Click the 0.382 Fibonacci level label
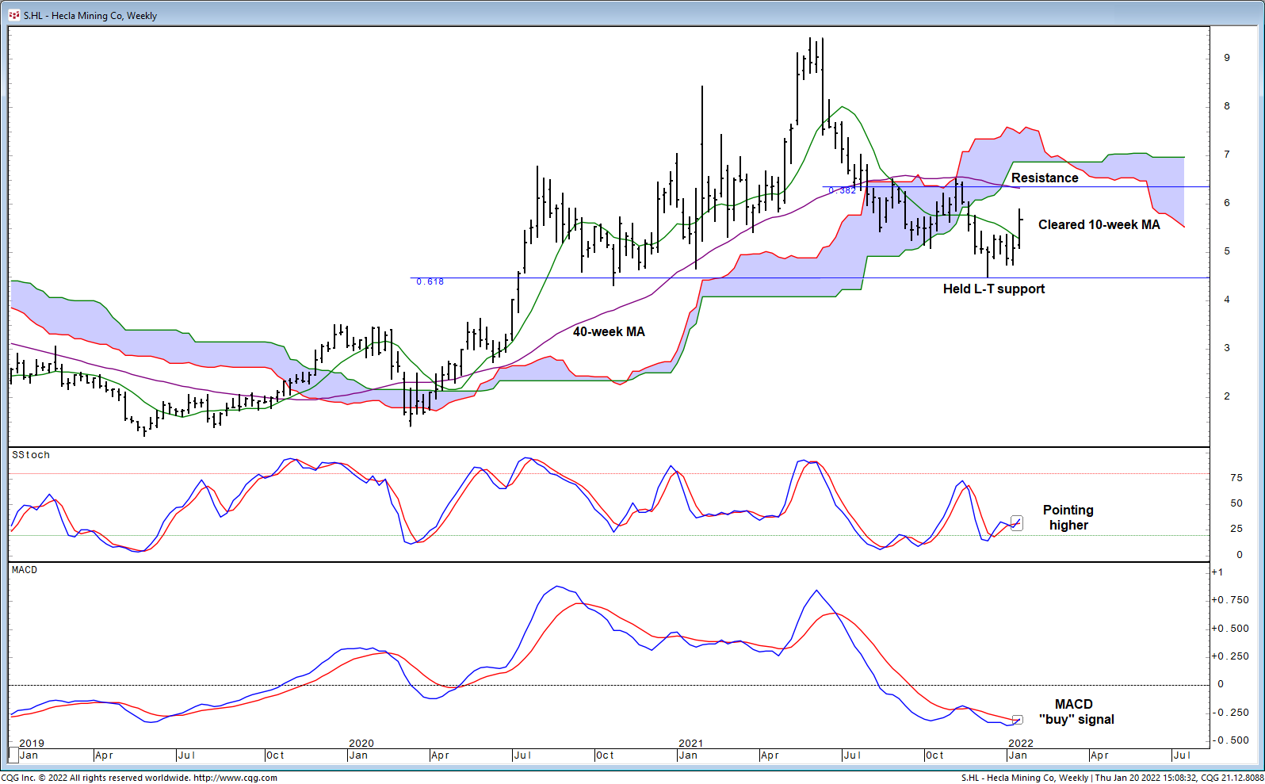The width and height of the screenshot is (1265, 784). [842, 190]
